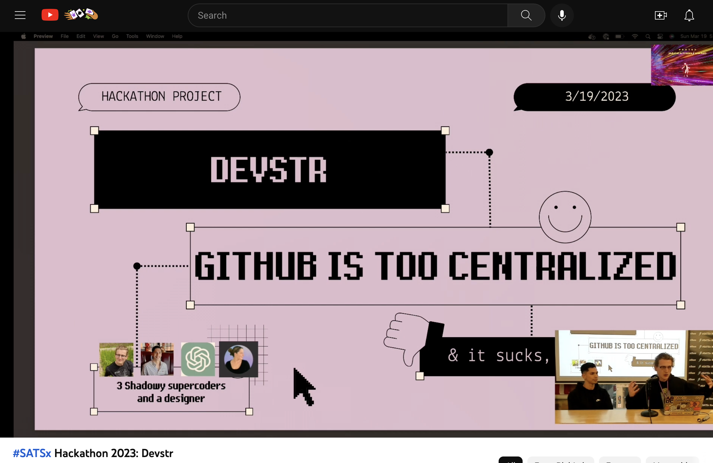Viewport: 713px width, 463px height.
Task: Click the Hackathon WKND thumbnail overlay
Action: 682,65
